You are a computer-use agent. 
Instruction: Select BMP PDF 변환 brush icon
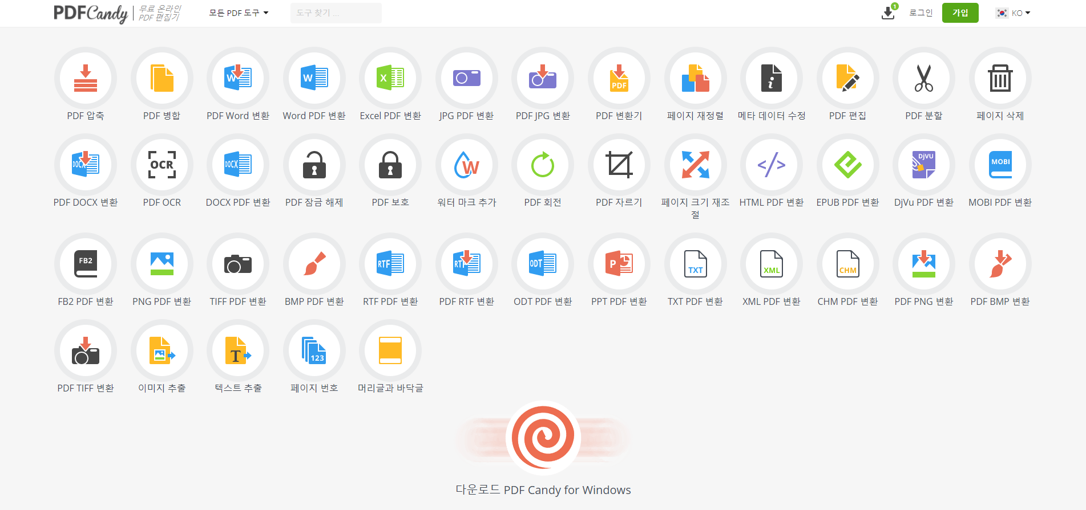click(314, 264)
